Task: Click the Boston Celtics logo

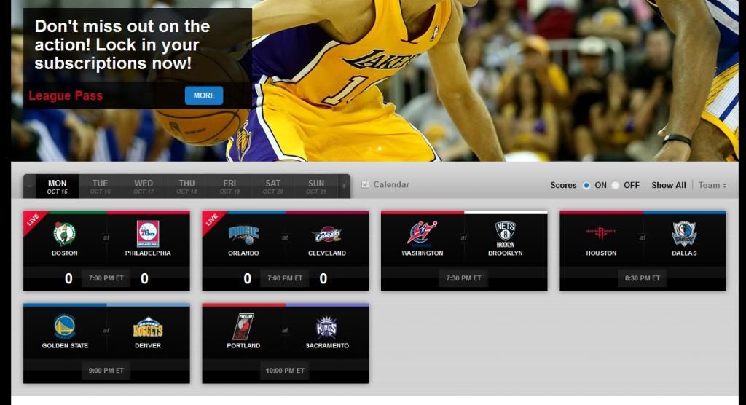Action: tap(64, 234)
